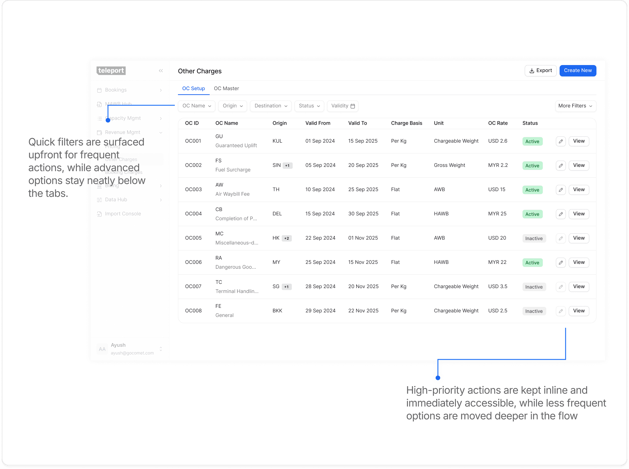Click the Bookings calendar icon in sidebar
Viewport: 629px width, 469px height.
point(99,90)
